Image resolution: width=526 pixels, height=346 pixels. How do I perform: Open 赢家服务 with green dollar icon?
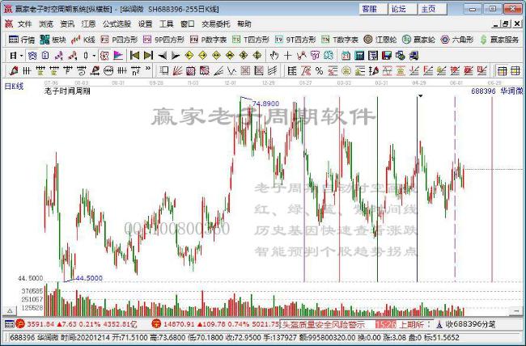pyautogui.click(x=499, y=40)
